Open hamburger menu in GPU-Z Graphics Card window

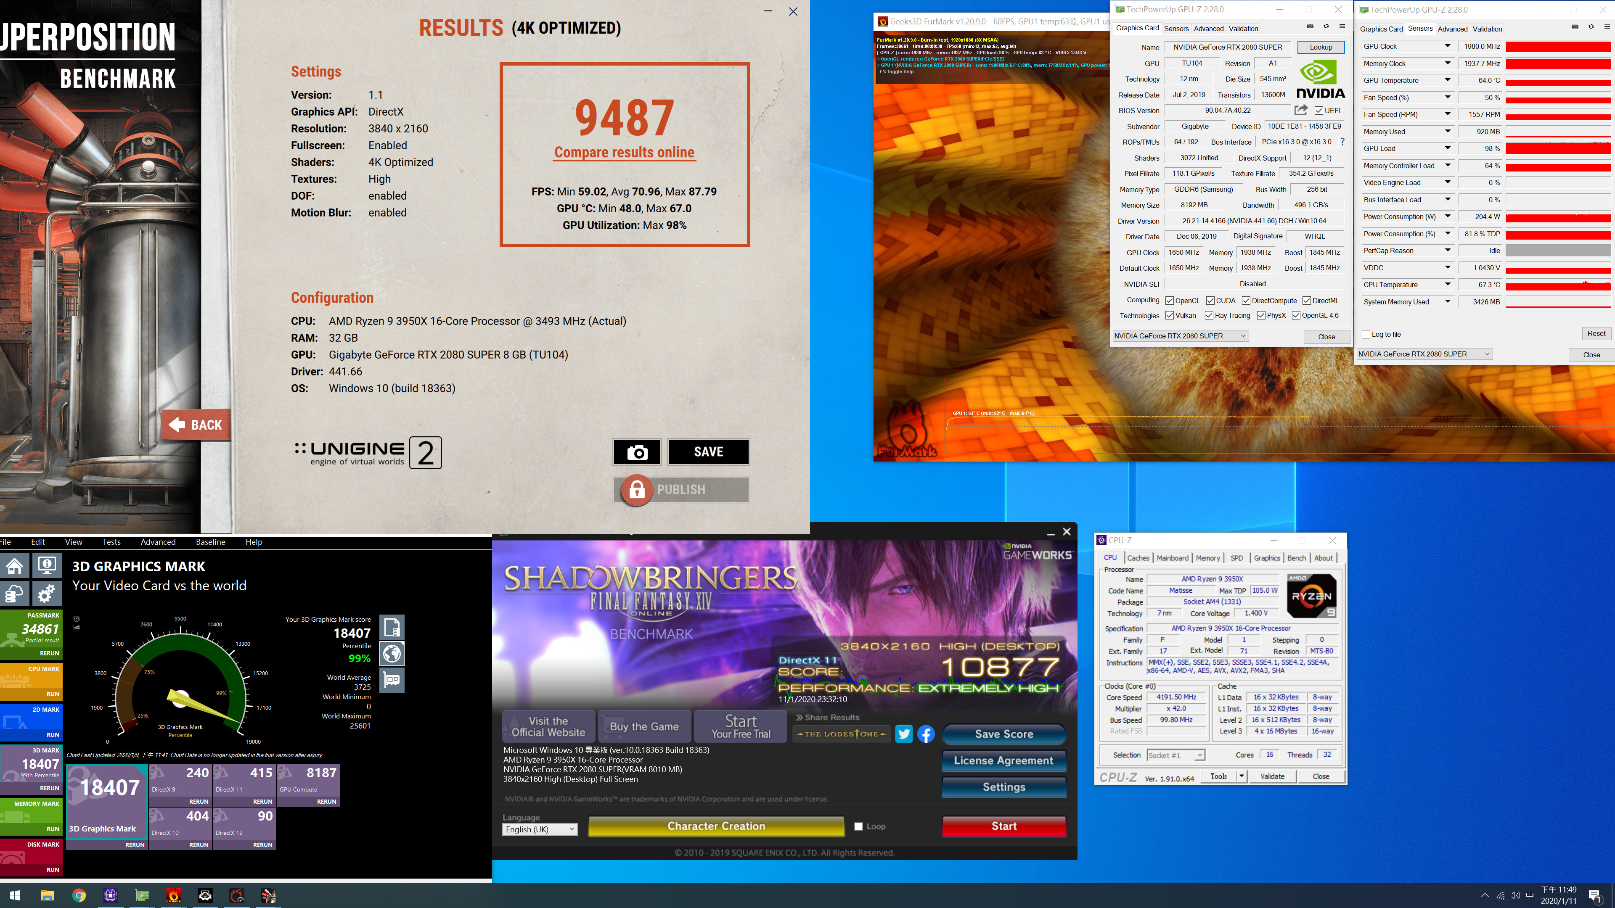coord(1342,26)
